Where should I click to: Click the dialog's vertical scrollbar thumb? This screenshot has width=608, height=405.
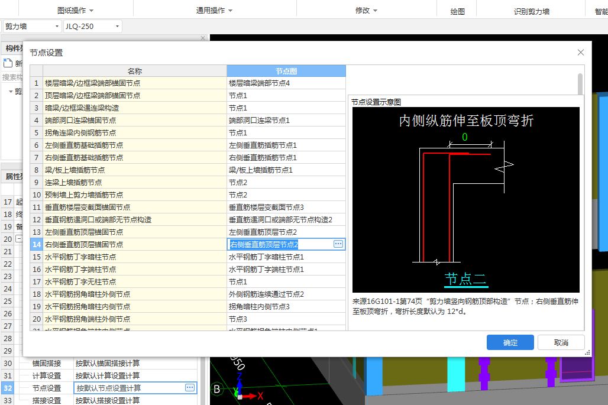point(580,84)
